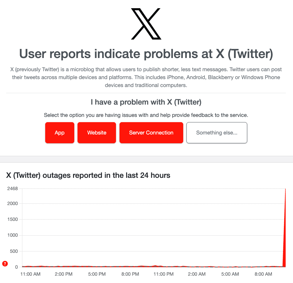Click the 5:00 PM chart time label

[97, 274]
